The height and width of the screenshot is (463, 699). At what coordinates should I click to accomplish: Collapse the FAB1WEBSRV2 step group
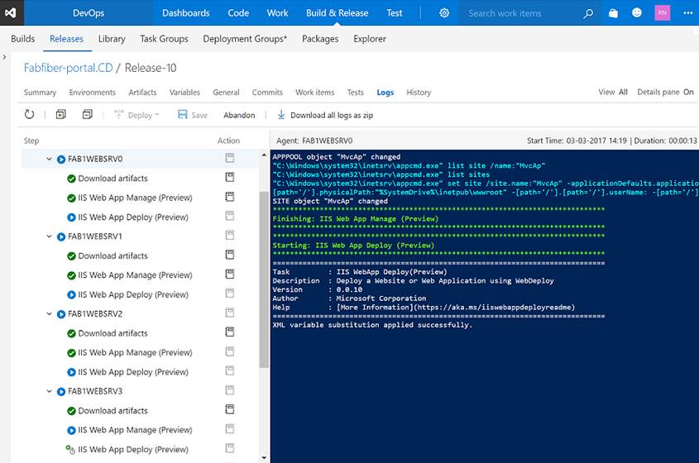coord(49,313)
